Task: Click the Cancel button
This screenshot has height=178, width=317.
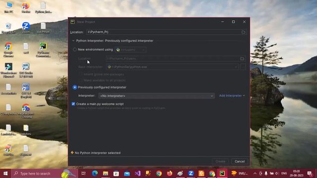Action: (x=240, y=162)
